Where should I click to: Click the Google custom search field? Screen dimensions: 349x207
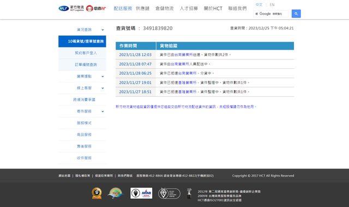pyautogui.click(x=271, y=14)
